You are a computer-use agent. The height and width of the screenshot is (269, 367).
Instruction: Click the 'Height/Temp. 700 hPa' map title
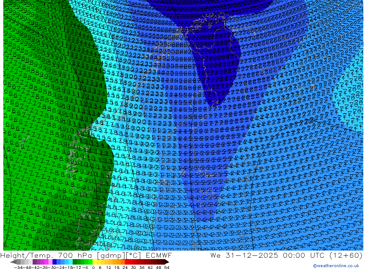pyautogui.click(x=46, y=255)
